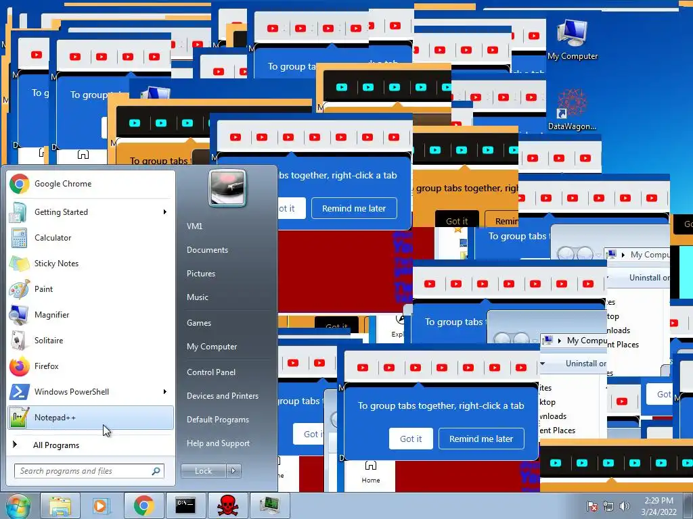Open Windows Media Player from the taskbar
Screen dimensions: 693x519
click(101, 505)
